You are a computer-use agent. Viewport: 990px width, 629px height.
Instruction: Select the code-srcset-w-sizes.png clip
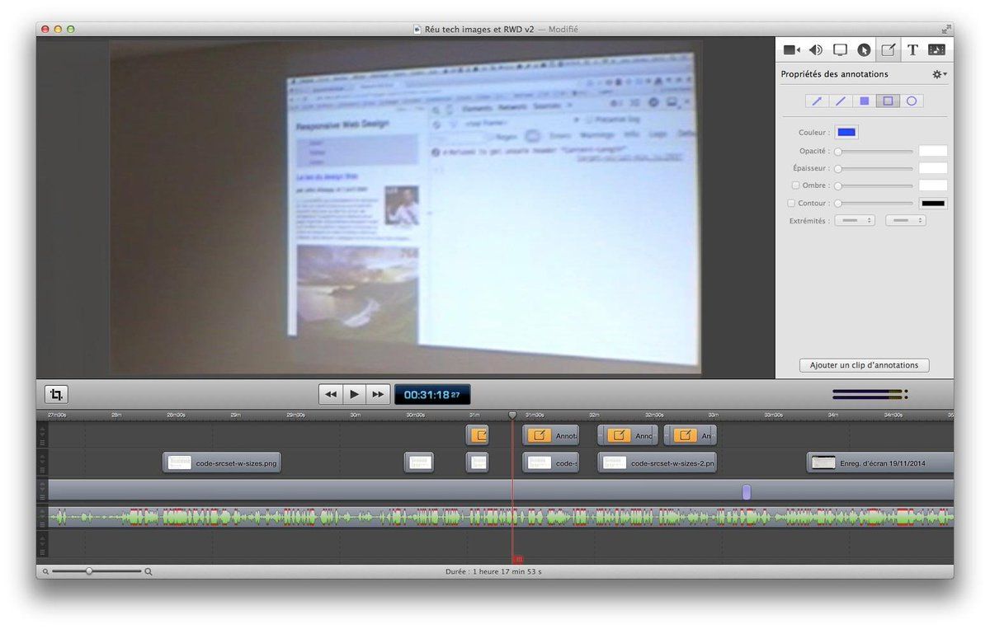(x=222, y=463)
